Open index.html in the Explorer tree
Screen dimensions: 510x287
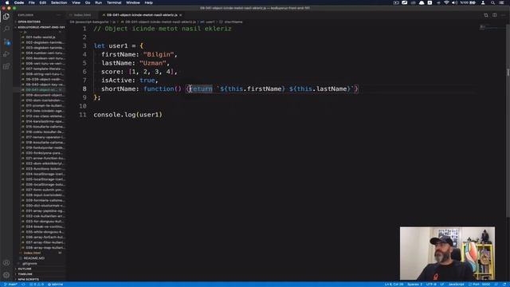[32, 253]
